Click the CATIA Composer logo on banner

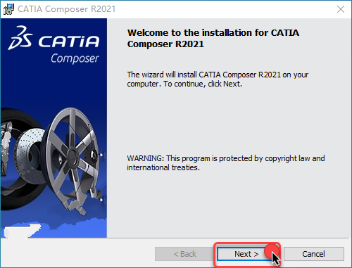(x=54, y=44)
